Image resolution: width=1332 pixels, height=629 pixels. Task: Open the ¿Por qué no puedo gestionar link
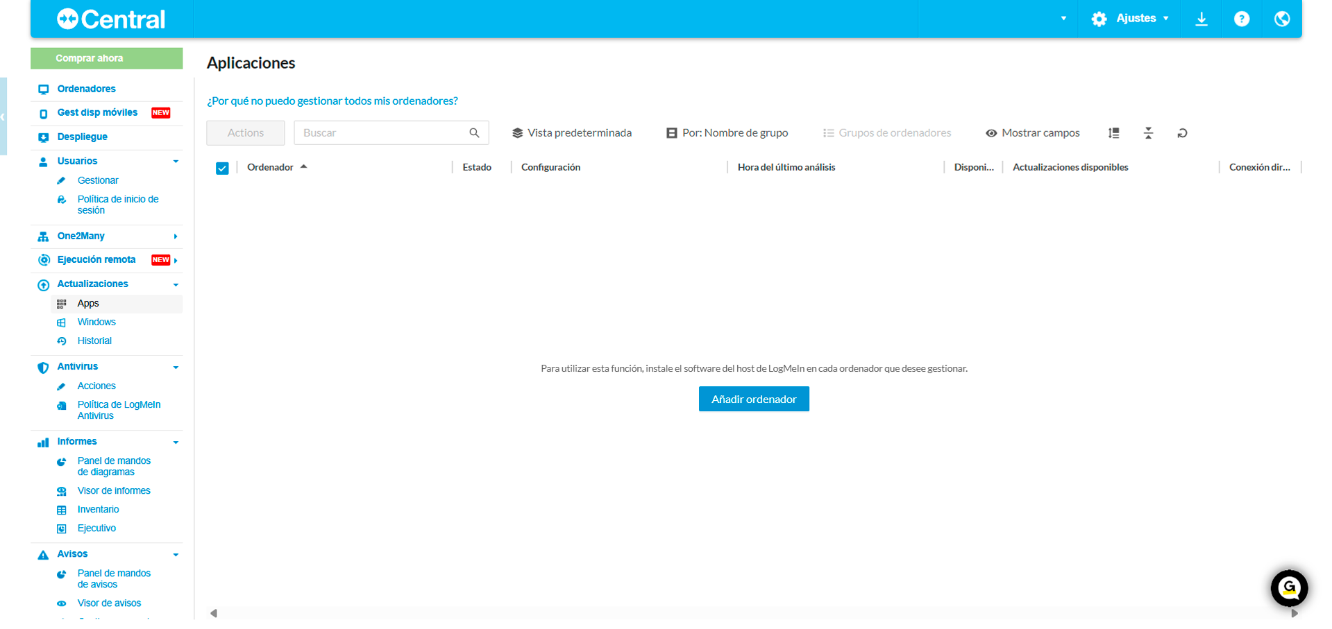[x=332, y=101]
